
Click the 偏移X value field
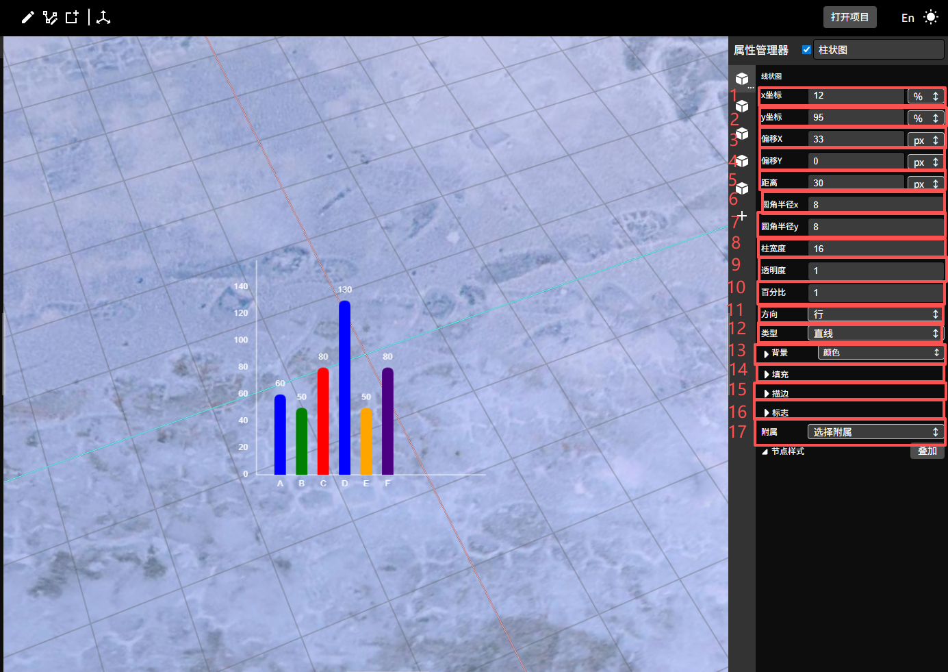856,140
